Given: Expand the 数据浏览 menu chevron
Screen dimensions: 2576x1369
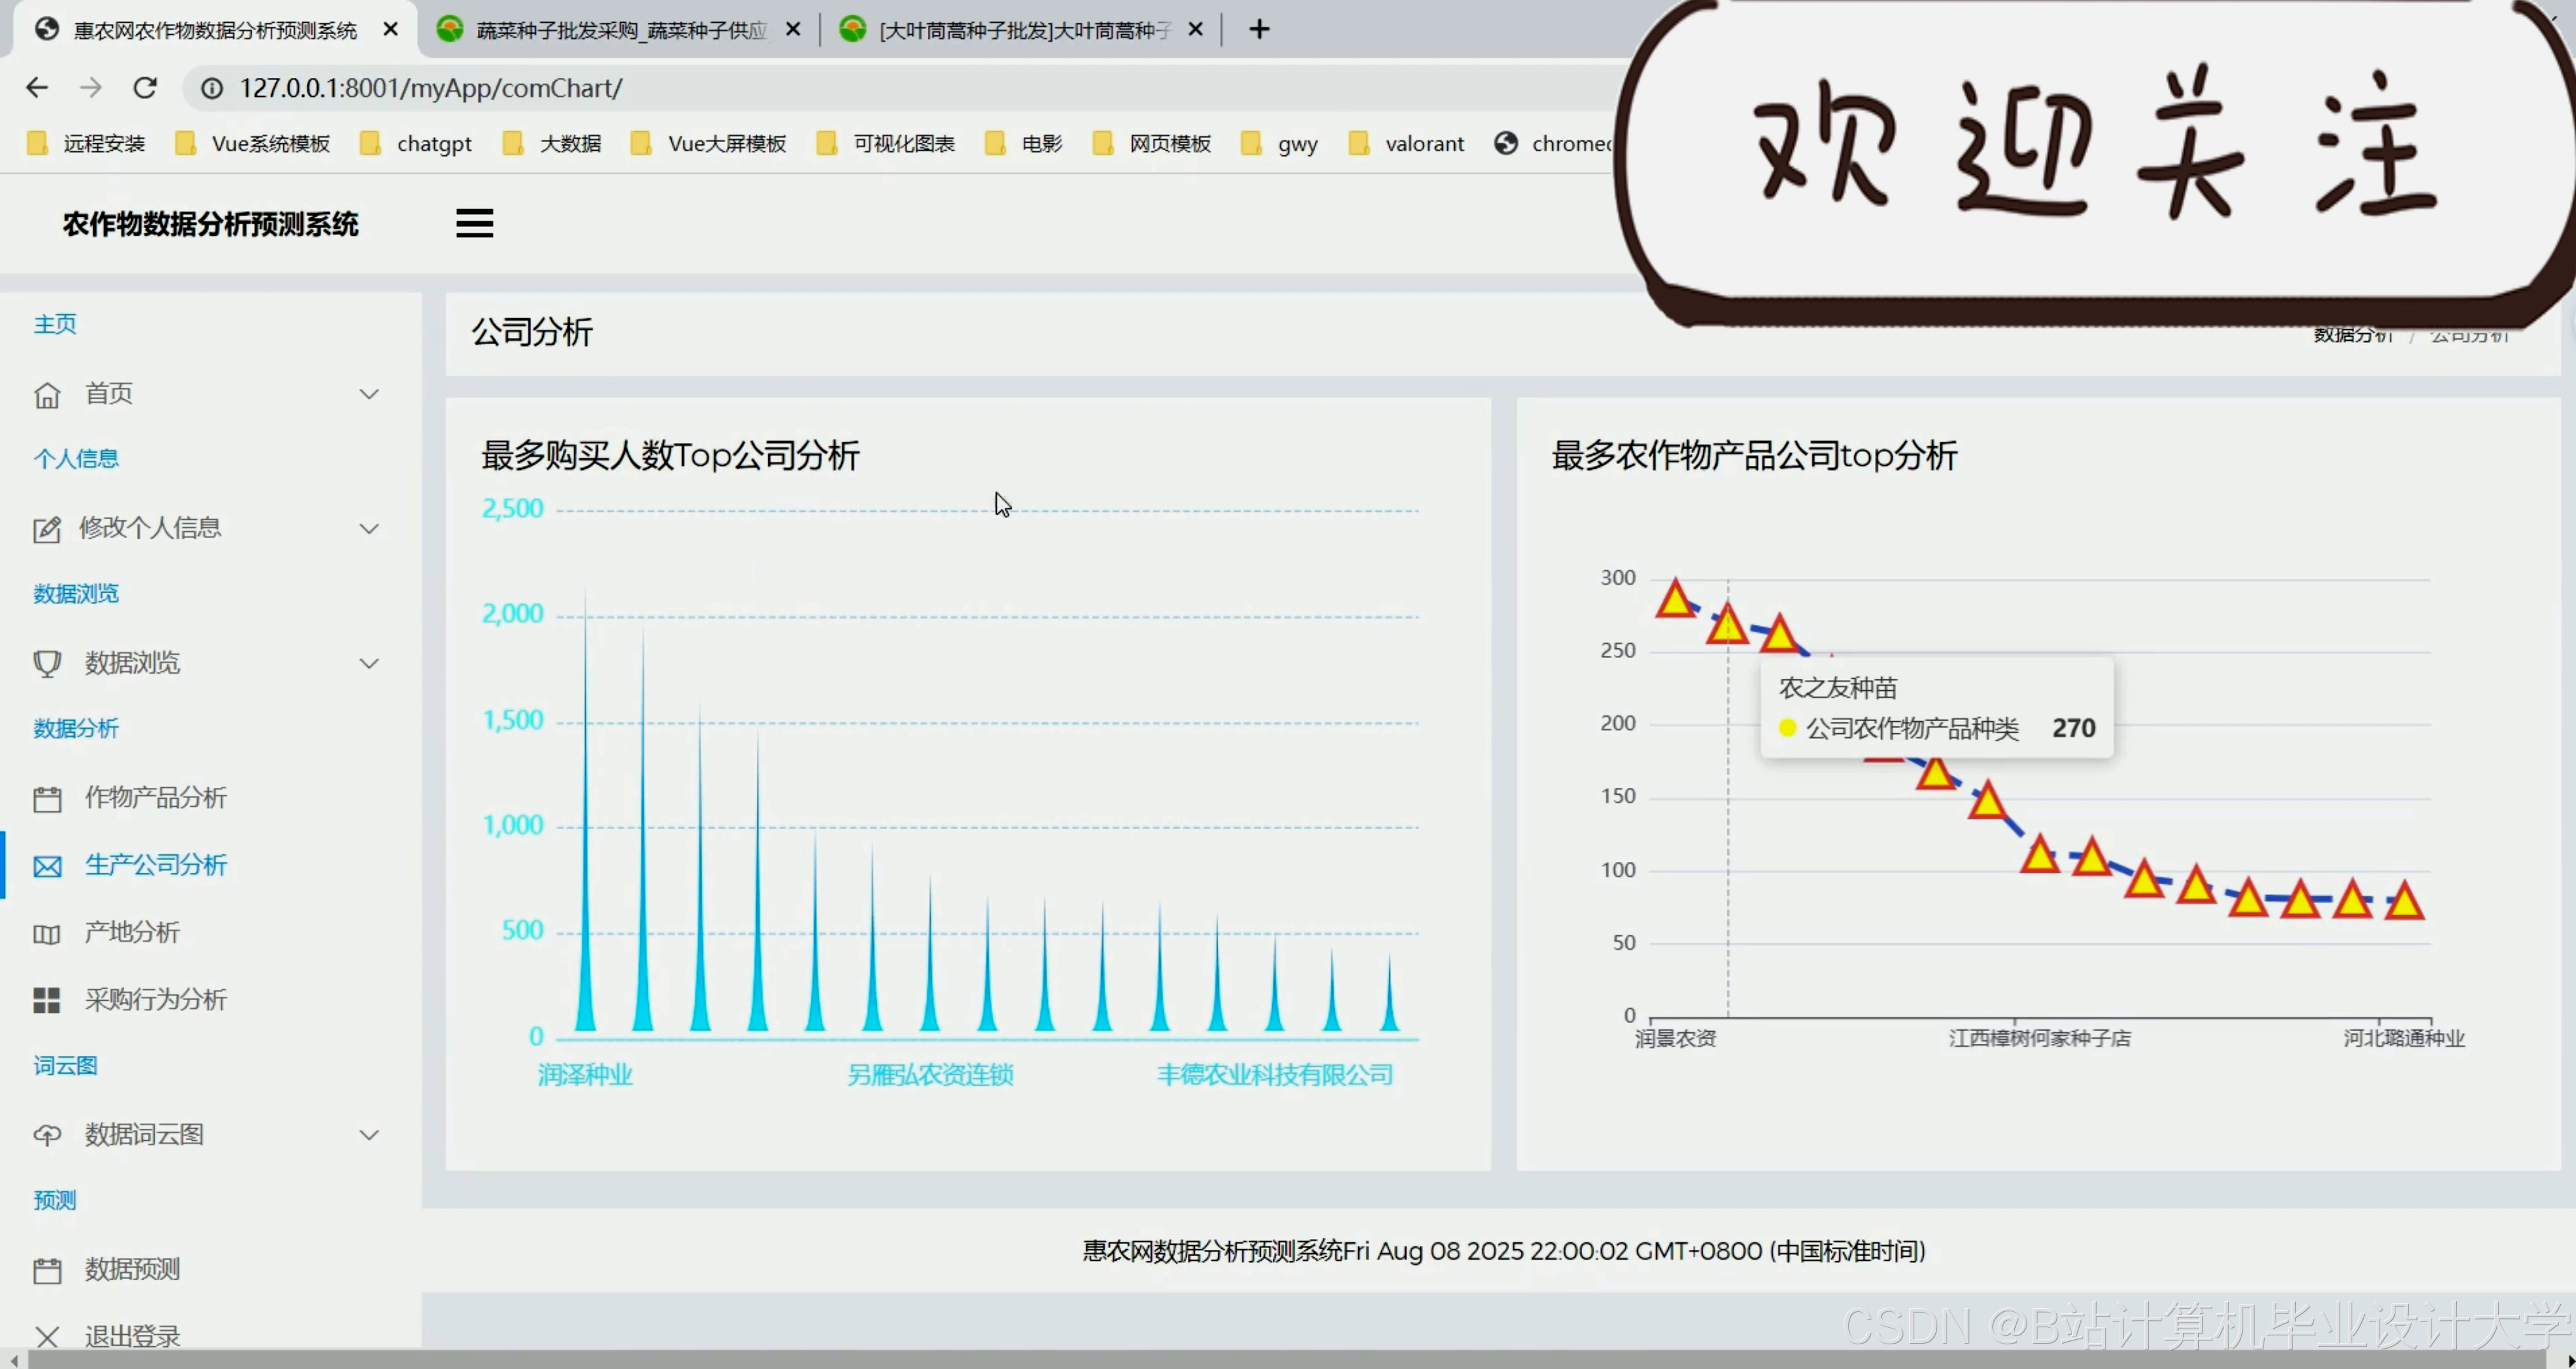Looking at the screenshot, I should [369, 664].
